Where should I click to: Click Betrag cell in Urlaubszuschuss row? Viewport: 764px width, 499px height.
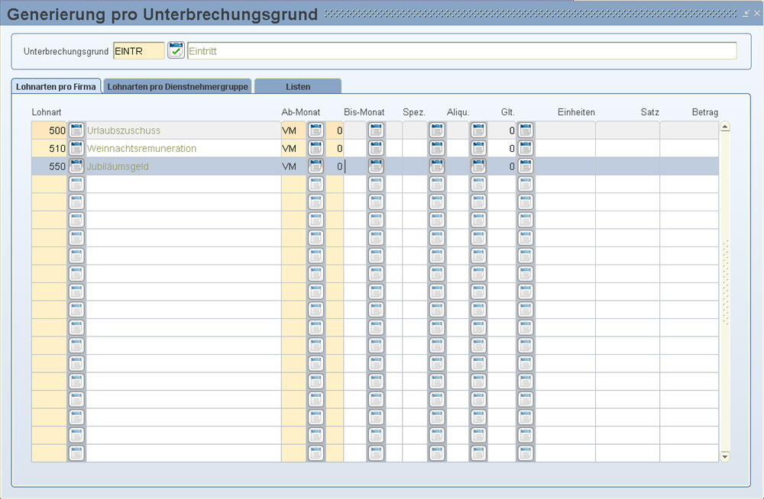point(688,130)
